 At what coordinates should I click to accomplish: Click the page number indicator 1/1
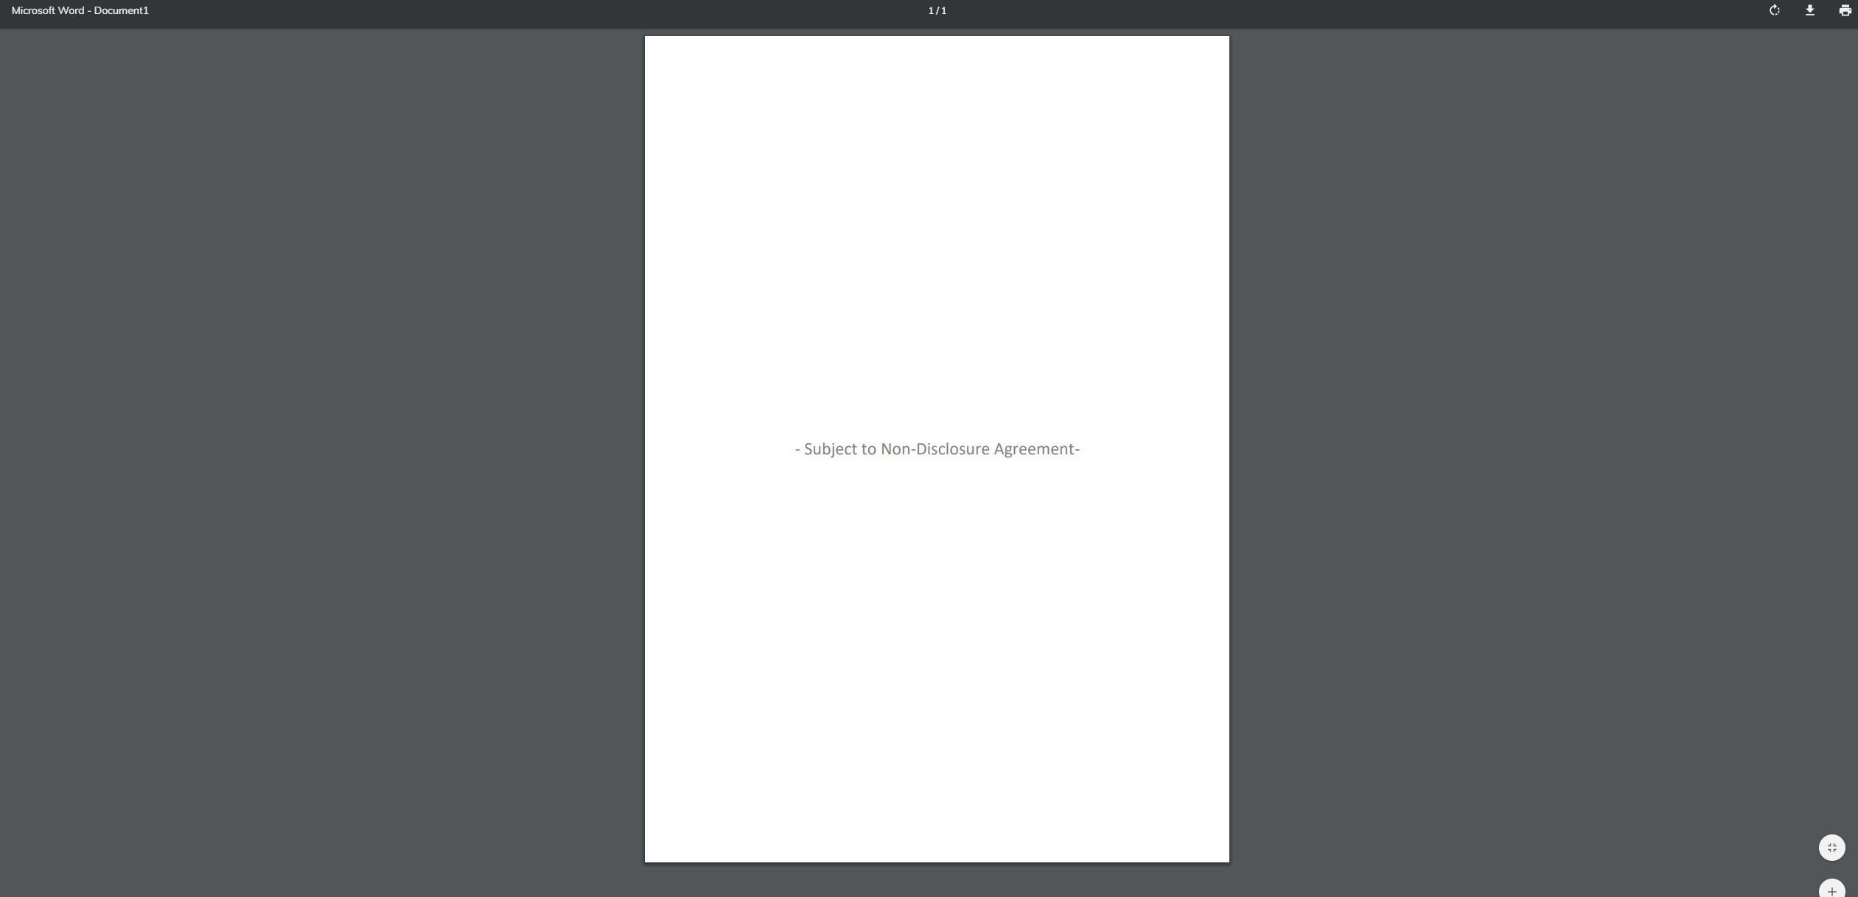(937, 10)
